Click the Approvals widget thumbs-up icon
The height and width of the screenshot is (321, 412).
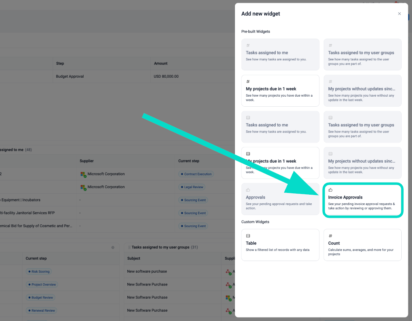point(248,190)
